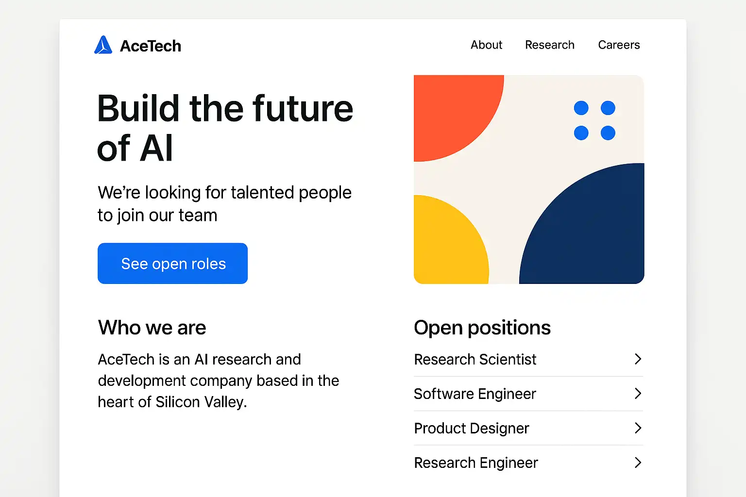Viewport: 746px width, 497px height.
Task: View the Research Engineer job listing
Action: click(476, 463)
